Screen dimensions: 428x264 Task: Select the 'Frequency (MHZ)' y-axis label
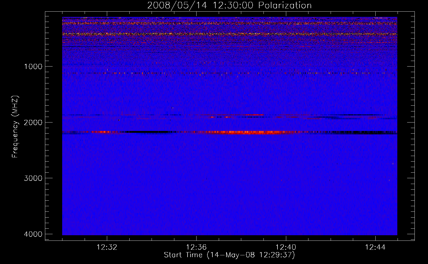point(15,127)
